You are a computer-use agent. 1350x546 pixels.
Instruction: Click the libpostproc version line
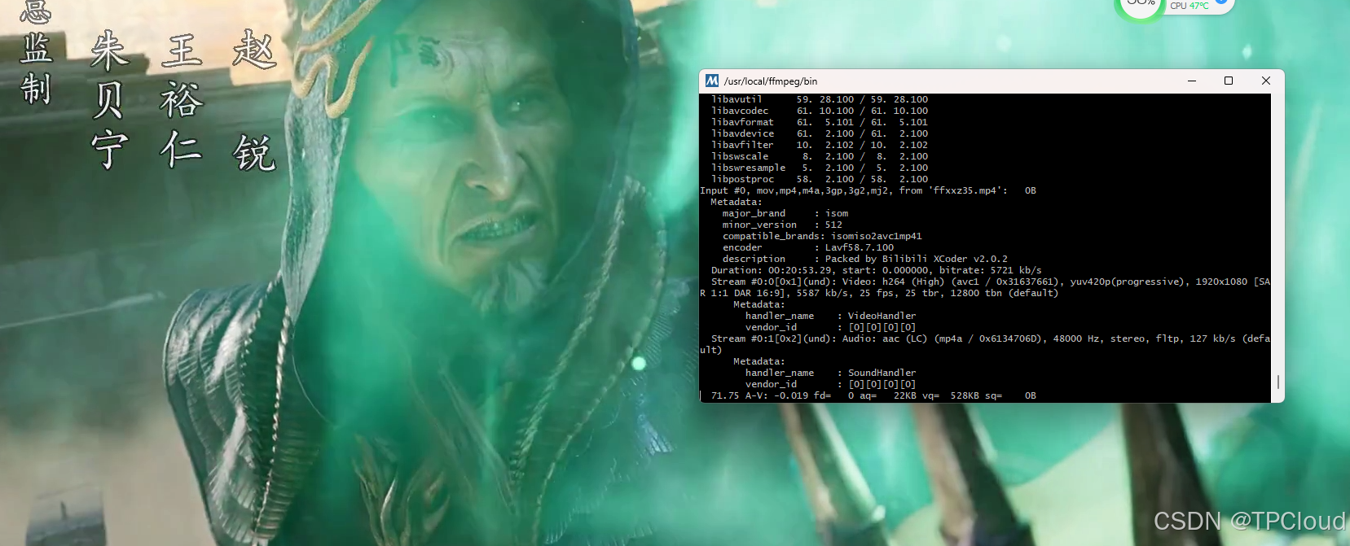[820, 179]
